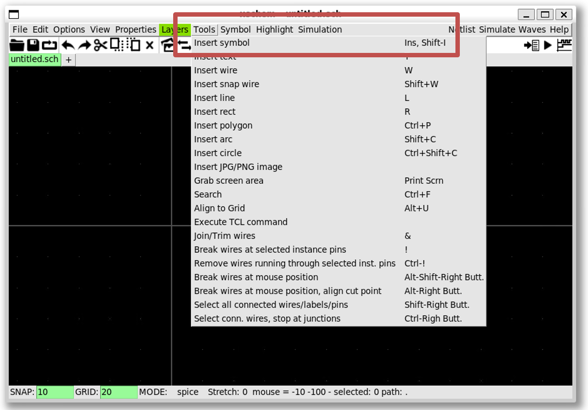Choose Insert polygon
Screen dimensions: 588x410
[339, 125]
